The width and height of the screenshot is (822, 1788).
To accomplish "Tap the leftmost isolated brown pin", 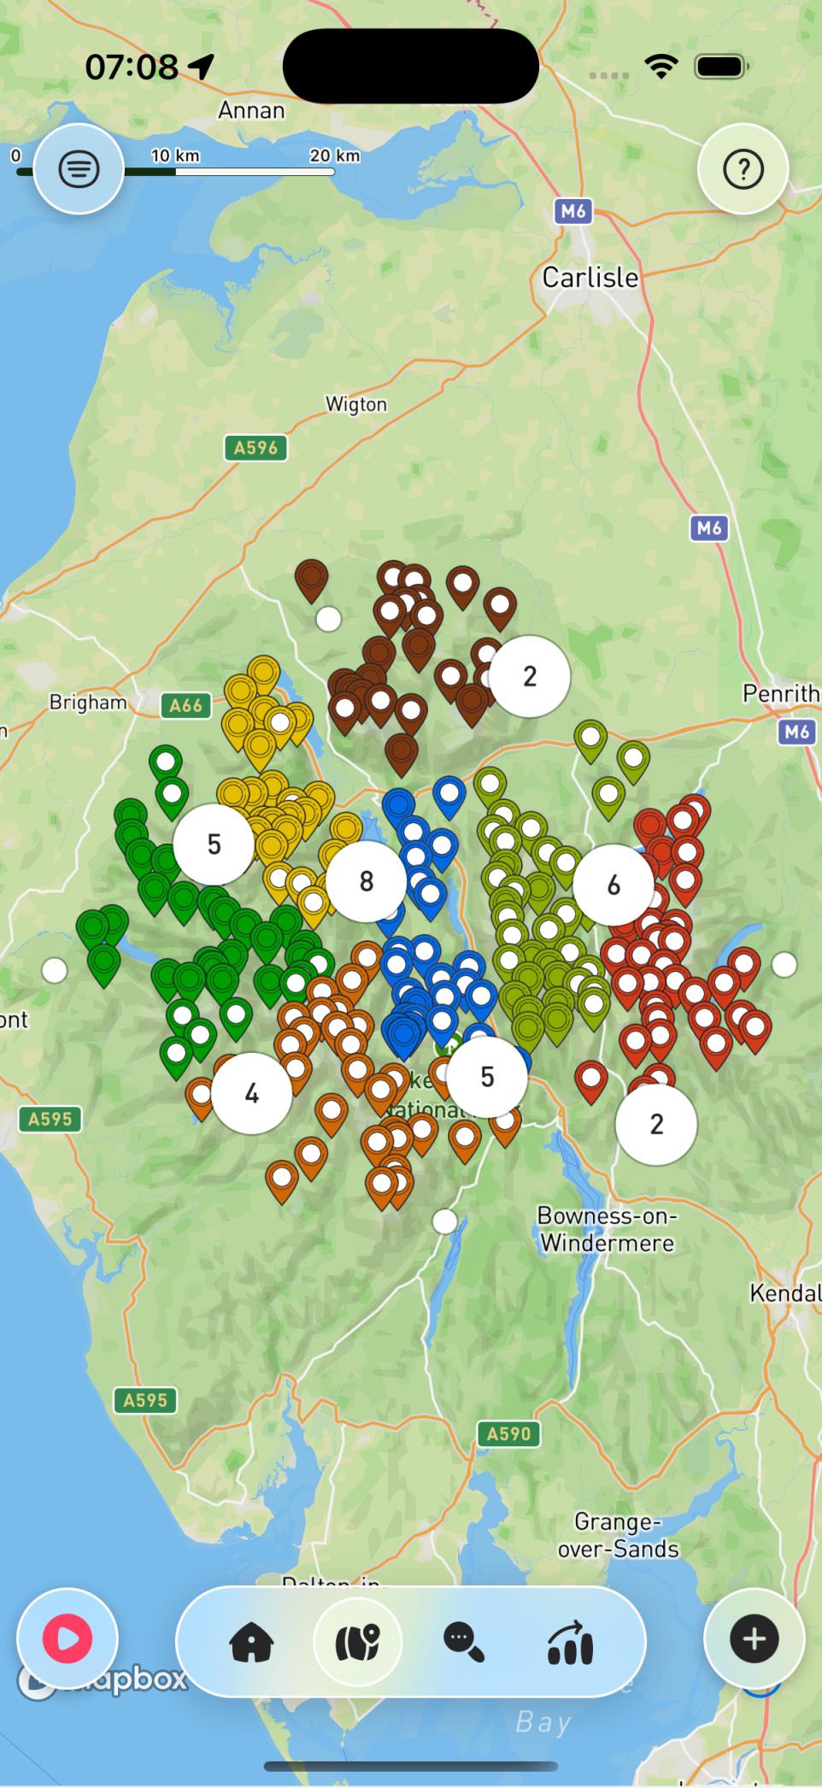I will [312, 580].
